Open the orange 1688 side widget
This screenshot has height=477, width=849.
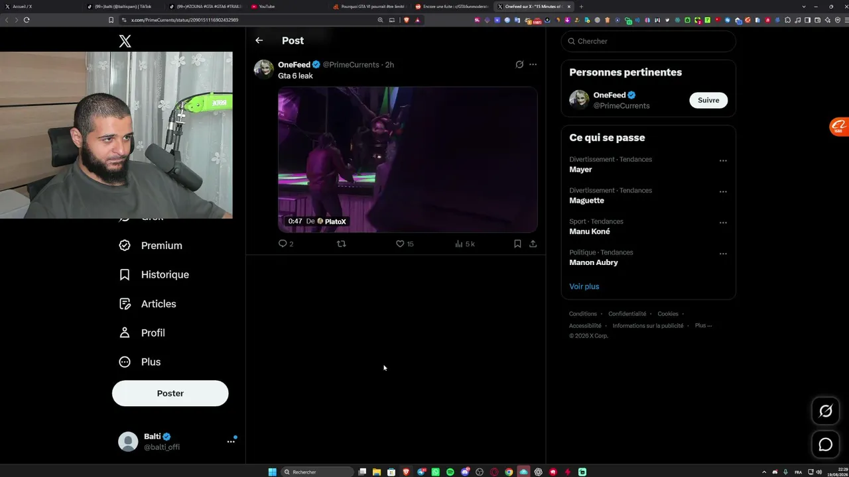coord(839,126)
